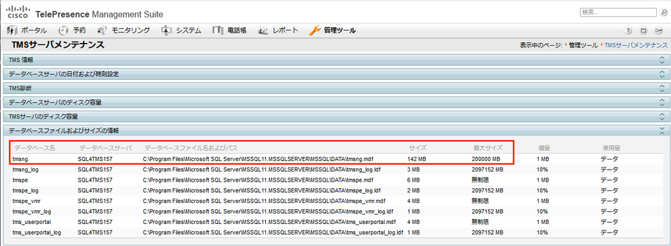Expand データベースサーバのディスク容量 section
This screenshot has width=671, height=246.
click(x=336, y=103)
